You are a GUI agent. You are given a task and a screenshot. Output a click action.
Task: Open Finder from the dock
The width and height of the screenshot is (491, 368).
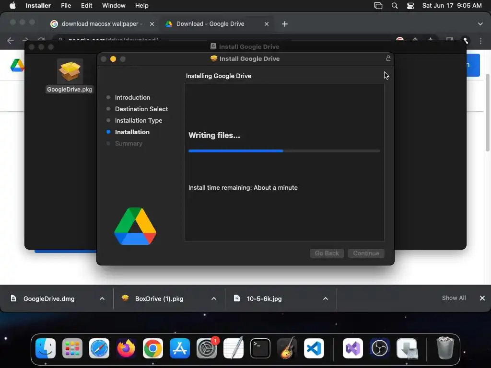[x=46, y=348]
